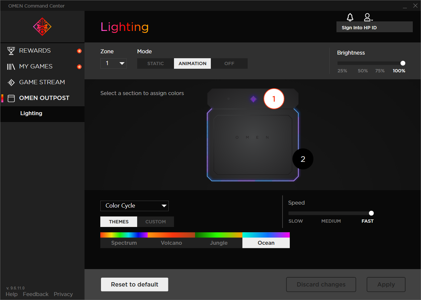Click the MY GAMES sidebar icon
The image size is (421, 300).
(x=11, y=66)
